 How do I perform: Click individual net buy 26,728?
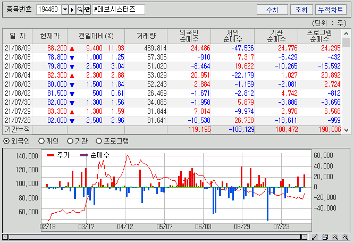click(x=244, y=120)
